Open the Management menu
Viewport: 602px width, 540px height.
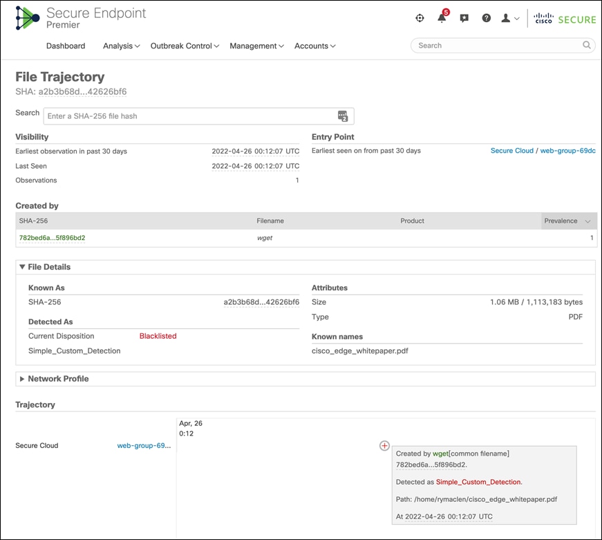(257, 46)
